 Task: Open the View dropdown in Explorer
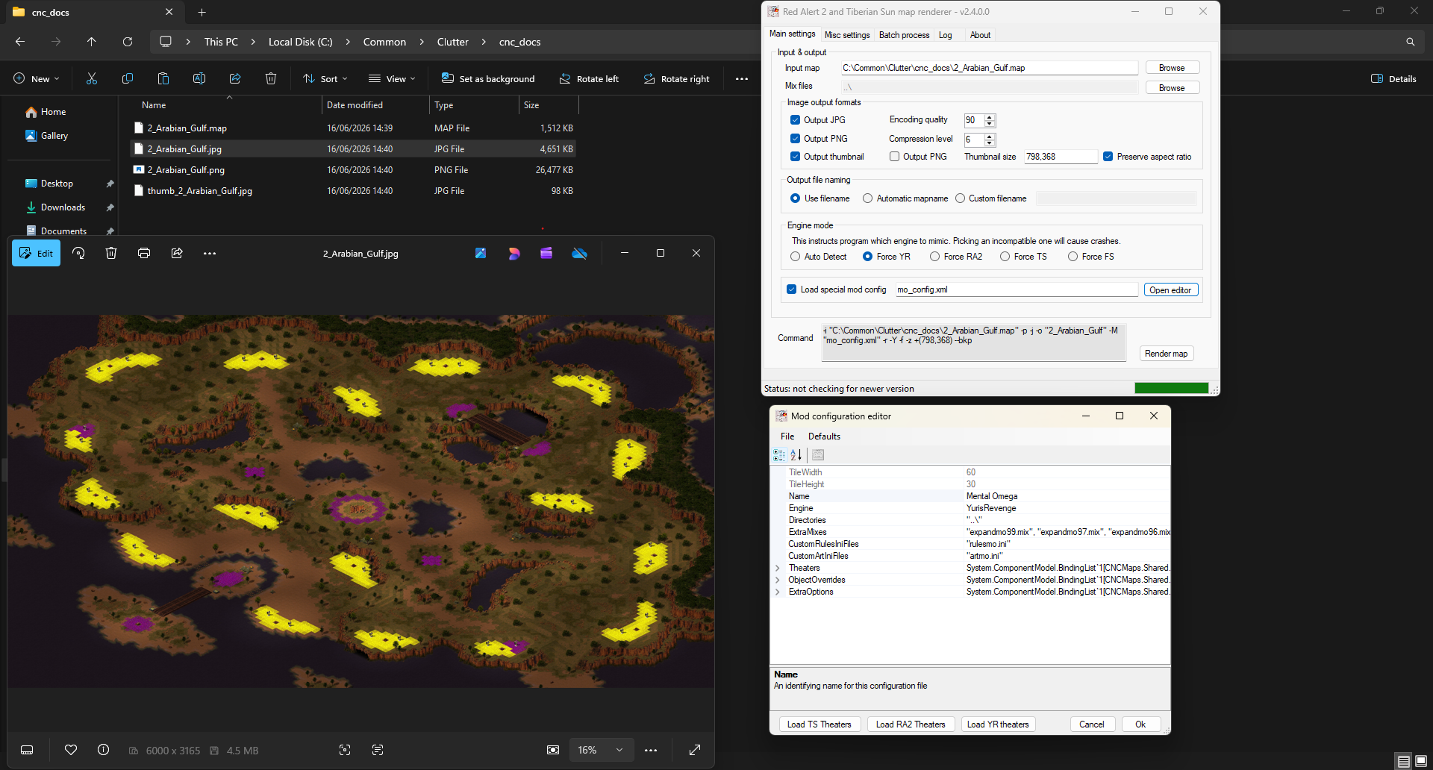click(x=392, y=78)
